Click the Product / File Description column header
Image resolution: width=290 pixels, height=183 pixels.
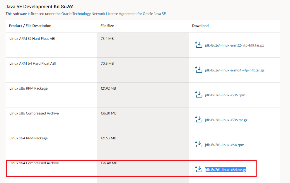30,26
